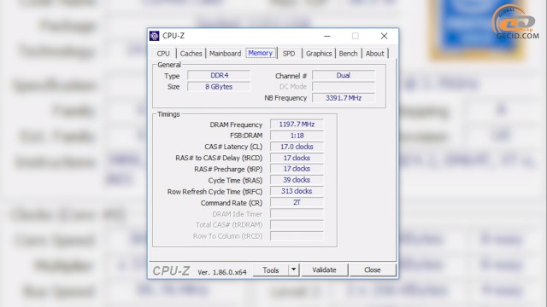Select the tRFC 313 clocks value
The width and height of the screenshot is (547, 307).
297,191
